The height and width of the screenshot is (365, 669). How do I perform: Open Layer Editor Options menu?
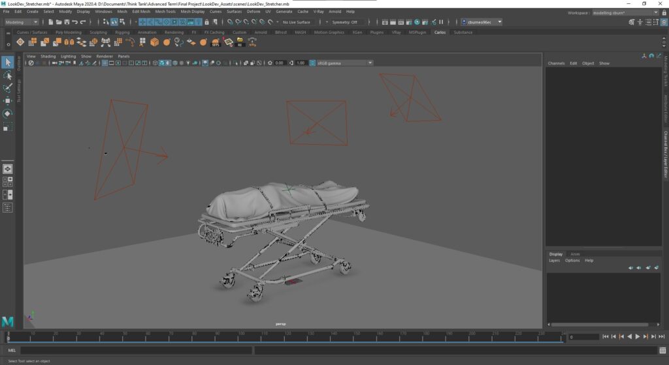click(572, 260)
